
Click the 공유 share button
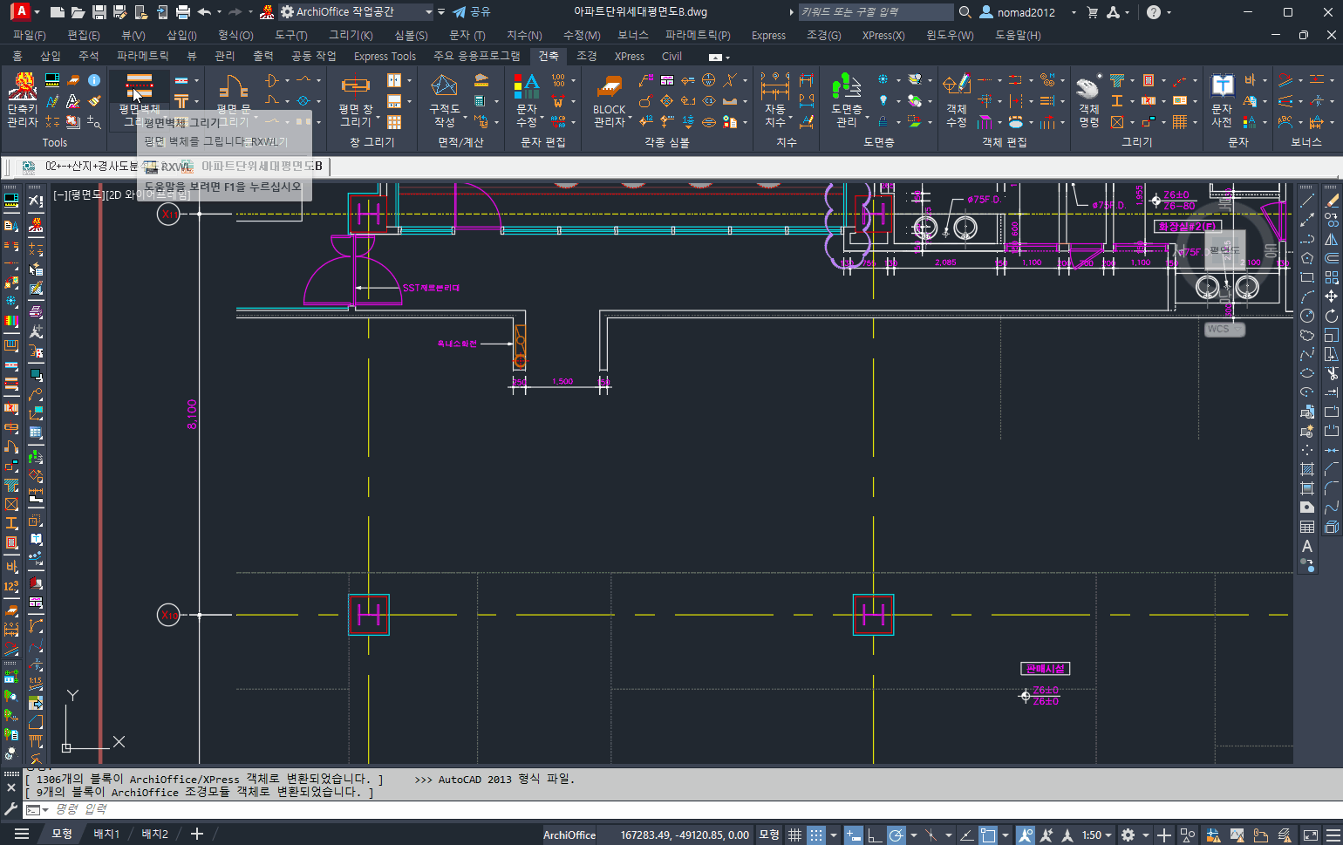click(x=472, y=12)
